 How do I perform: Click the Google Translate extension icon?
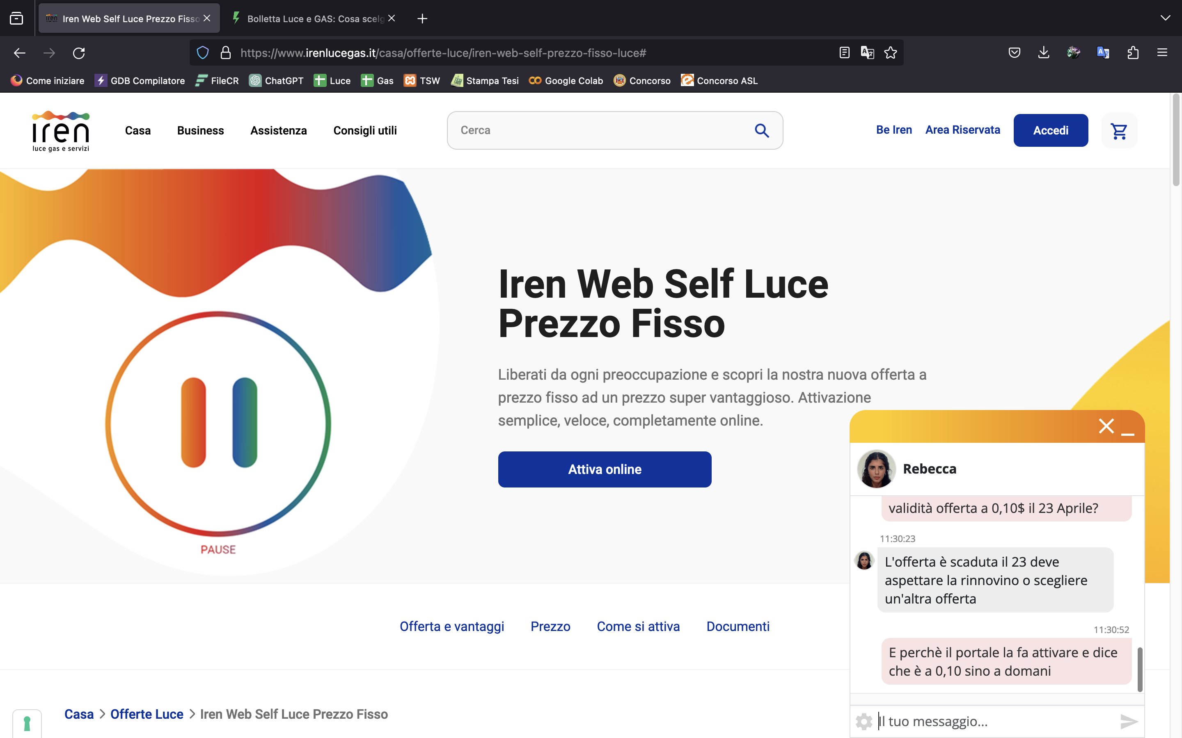pos(1103,53)
